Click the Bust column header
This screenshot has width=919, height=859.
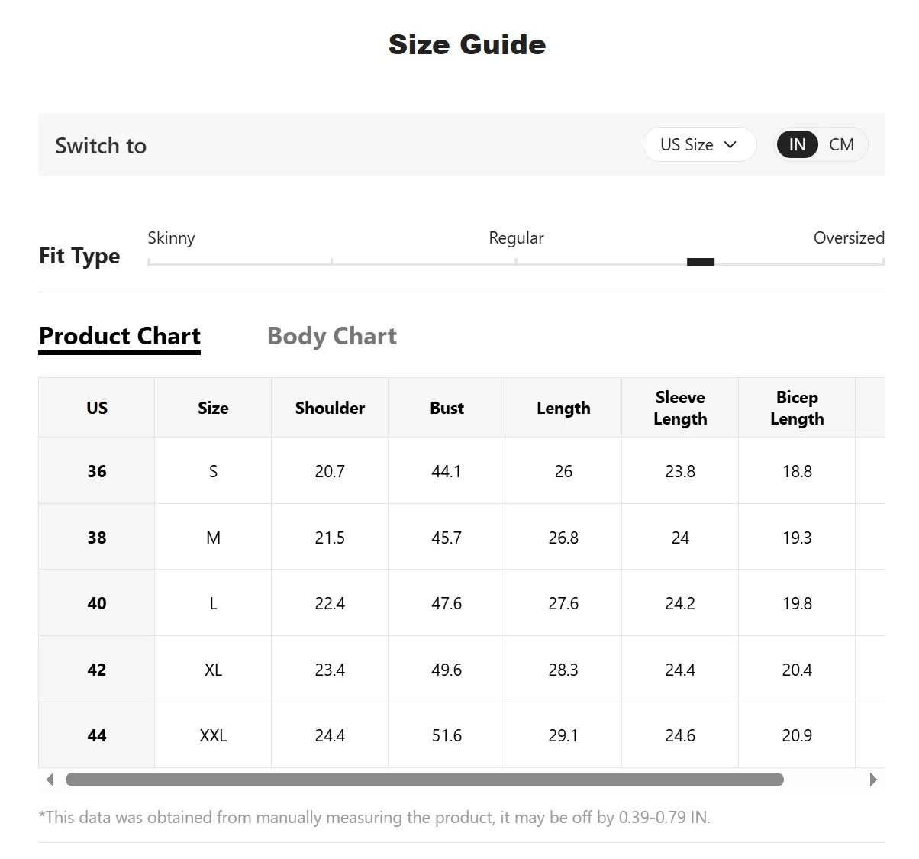click(447, 408)
